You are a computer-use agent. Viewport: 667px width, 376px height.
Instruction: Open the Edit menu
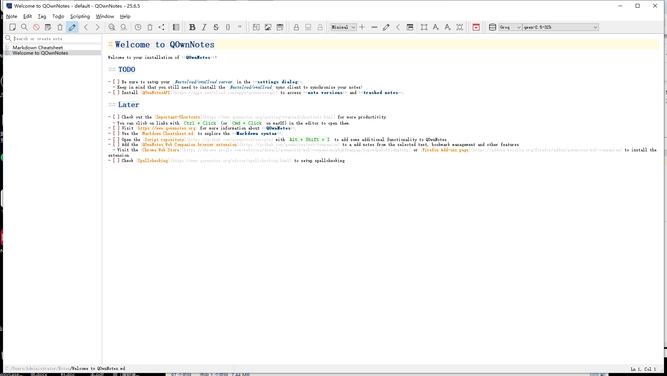click(28, 16)
